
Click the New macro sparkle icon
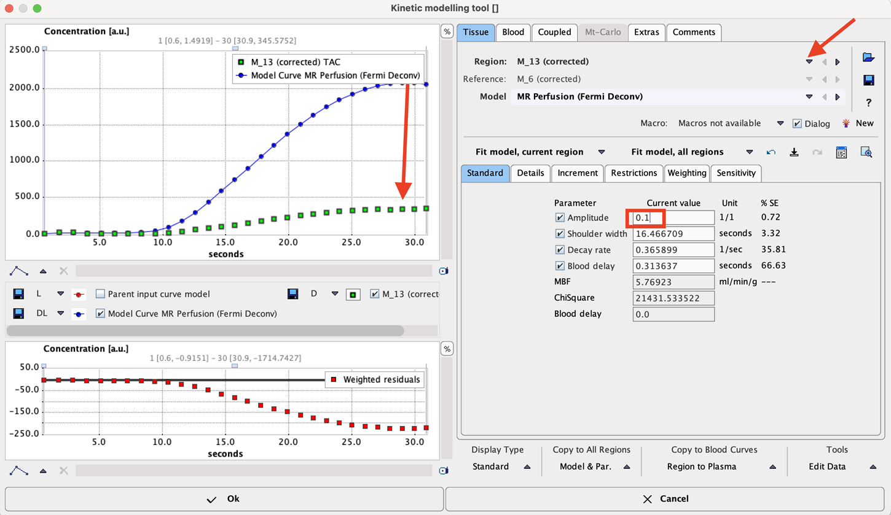tap(846, 123)
